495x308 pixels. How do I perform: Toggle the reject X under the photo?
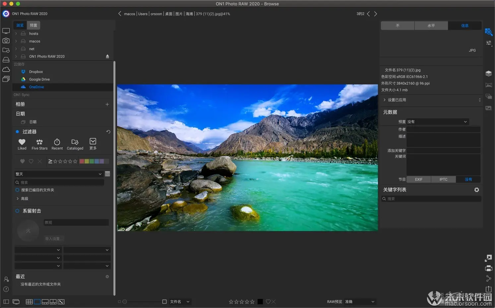tap(274, 302)
